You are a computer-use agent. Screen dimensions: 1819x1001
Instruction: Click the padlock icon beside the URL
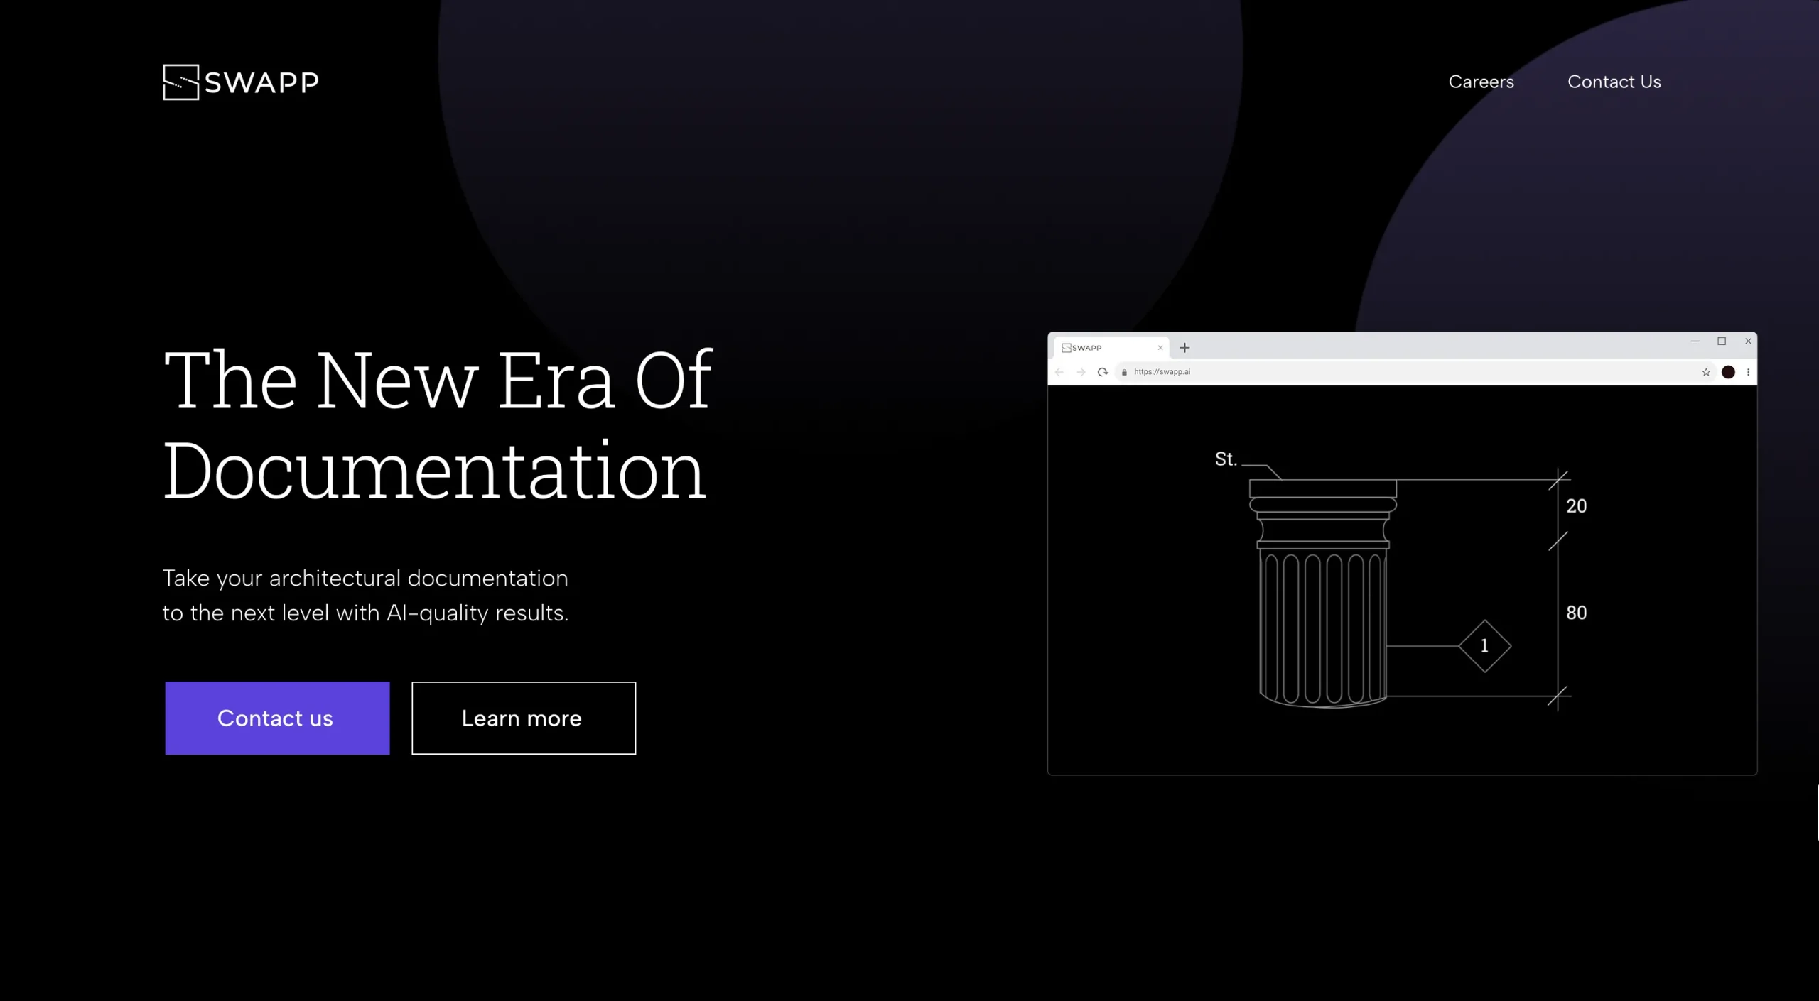tap(1124, 372)
